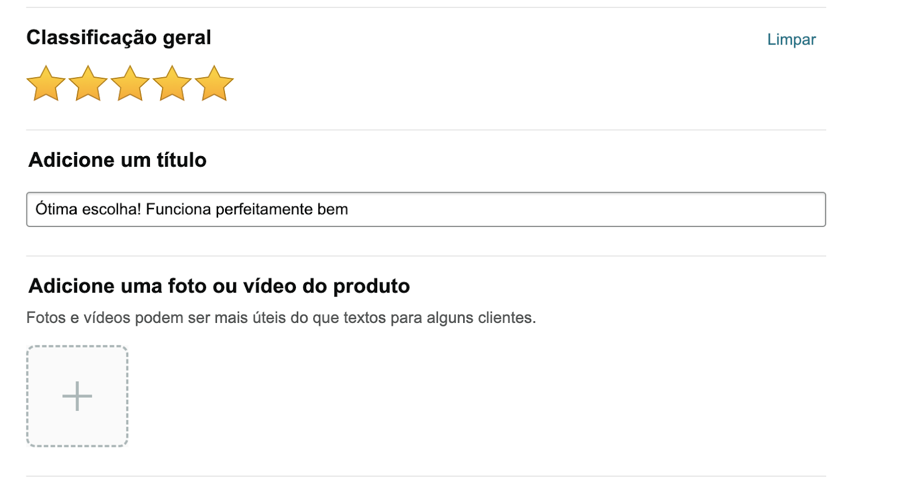Clear the rating with Limpar
The image size is (916, 479).
[x=791, y=39]
